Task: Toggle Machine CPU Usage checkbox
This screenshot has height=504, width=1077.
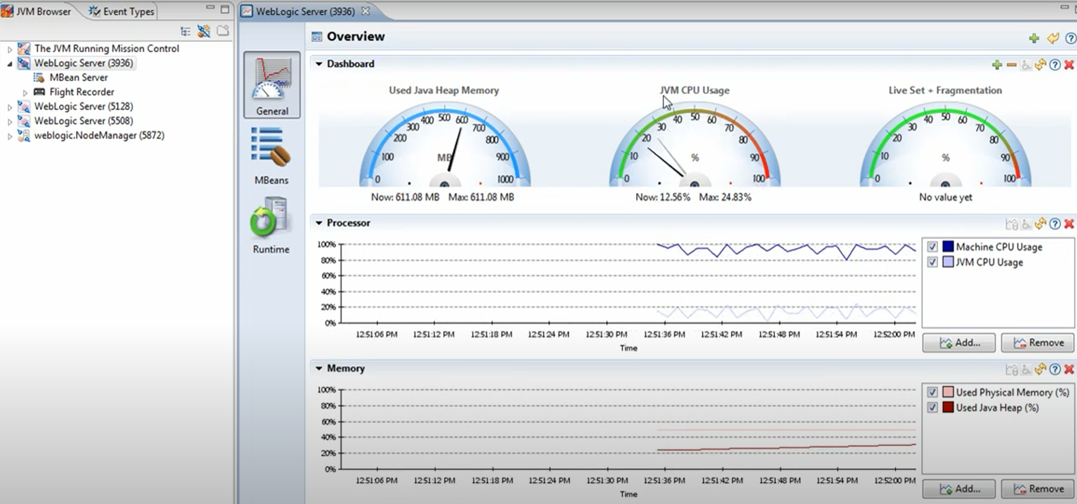Action: [x=932, y=247]
